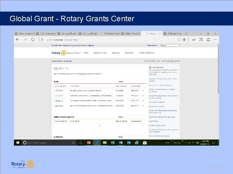Close the active The Rotary tab
This screenshot has height=174, width=233.
pos(160,34)
